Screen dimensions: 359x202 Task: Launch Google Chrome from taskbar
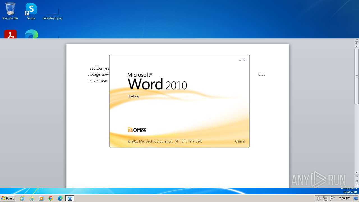(x=51, y=198)
